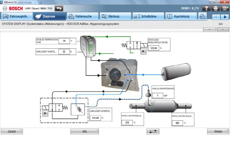Click the solenoid valve symbol in dashed box
Screen dimensions: 230x161
pos(55,108)
